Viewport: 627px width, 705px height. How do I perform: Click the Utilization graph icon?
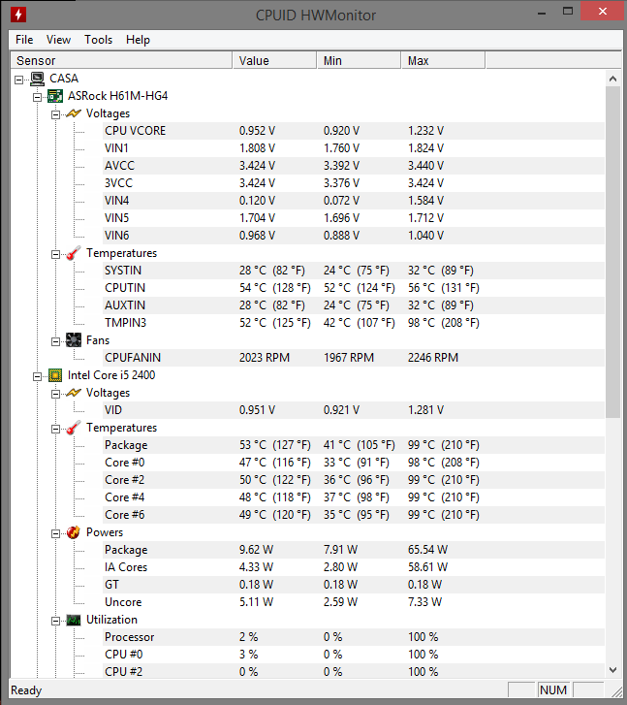click(74, 620)
